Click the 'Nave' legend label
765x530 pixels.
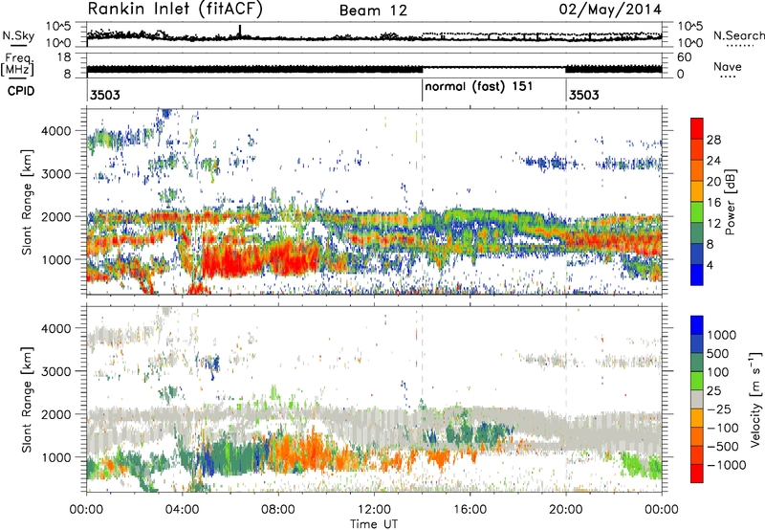[728, 66]
